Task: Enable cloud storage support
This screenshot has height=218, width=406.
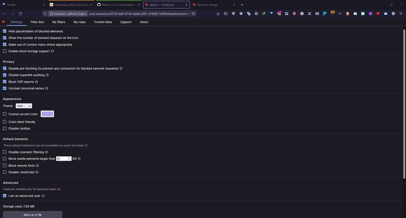Action: pyautogui.click(x=4, y=51)
